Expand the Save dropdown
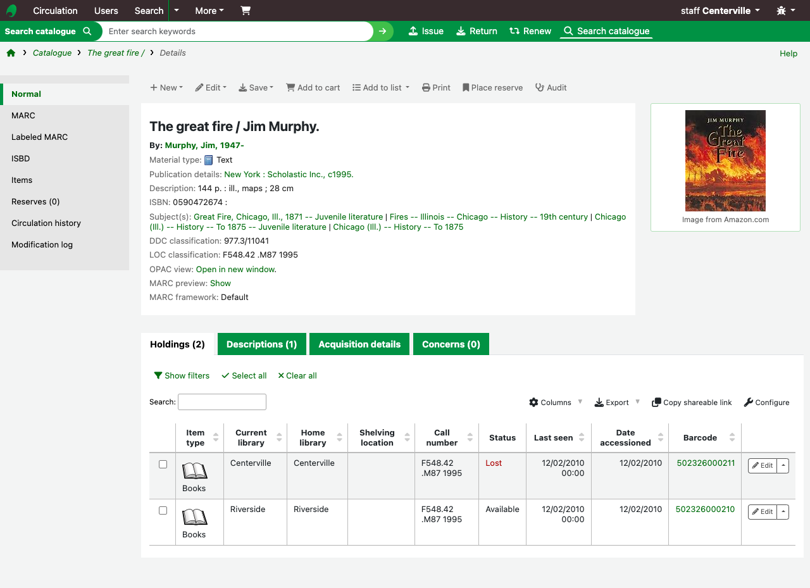The width and height of the screenshot is (810, 588). 256,87
